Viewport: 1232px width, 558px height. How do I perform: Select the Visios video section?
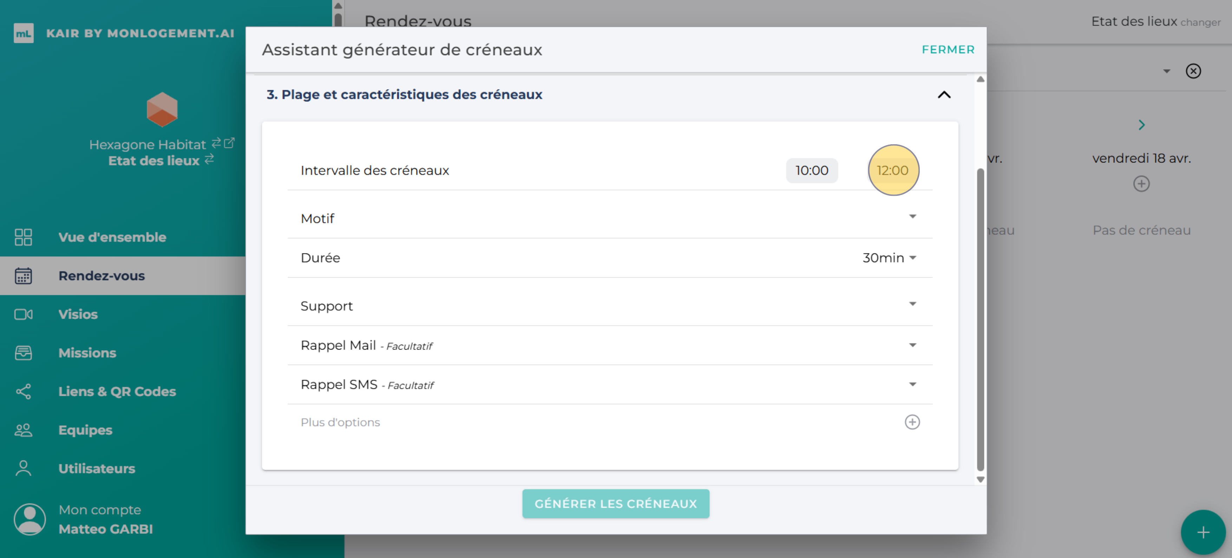(x=78, y=314)
